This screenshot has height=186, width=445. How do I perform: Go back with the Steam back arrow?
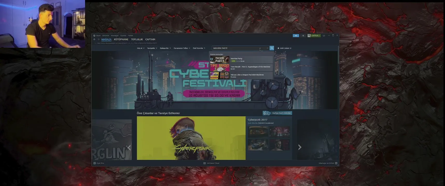coord(94,39)
